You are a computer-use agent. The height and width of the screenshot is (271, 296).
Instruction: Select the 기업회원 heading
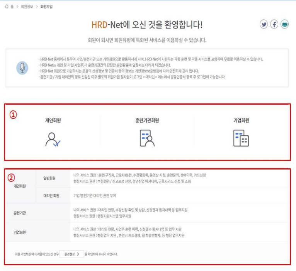coord(241,120)
